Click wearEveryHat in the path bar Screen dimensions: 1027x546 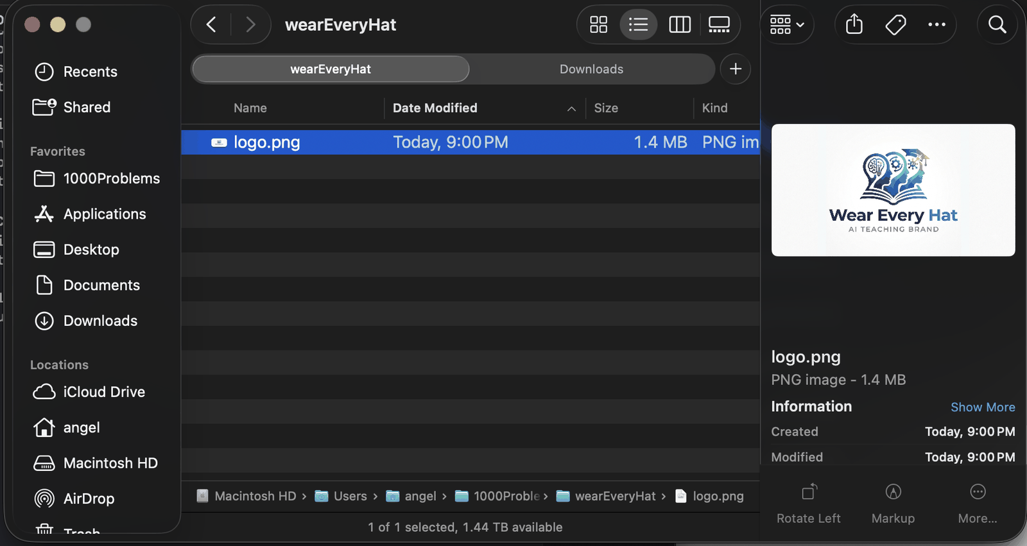(606, 496)
